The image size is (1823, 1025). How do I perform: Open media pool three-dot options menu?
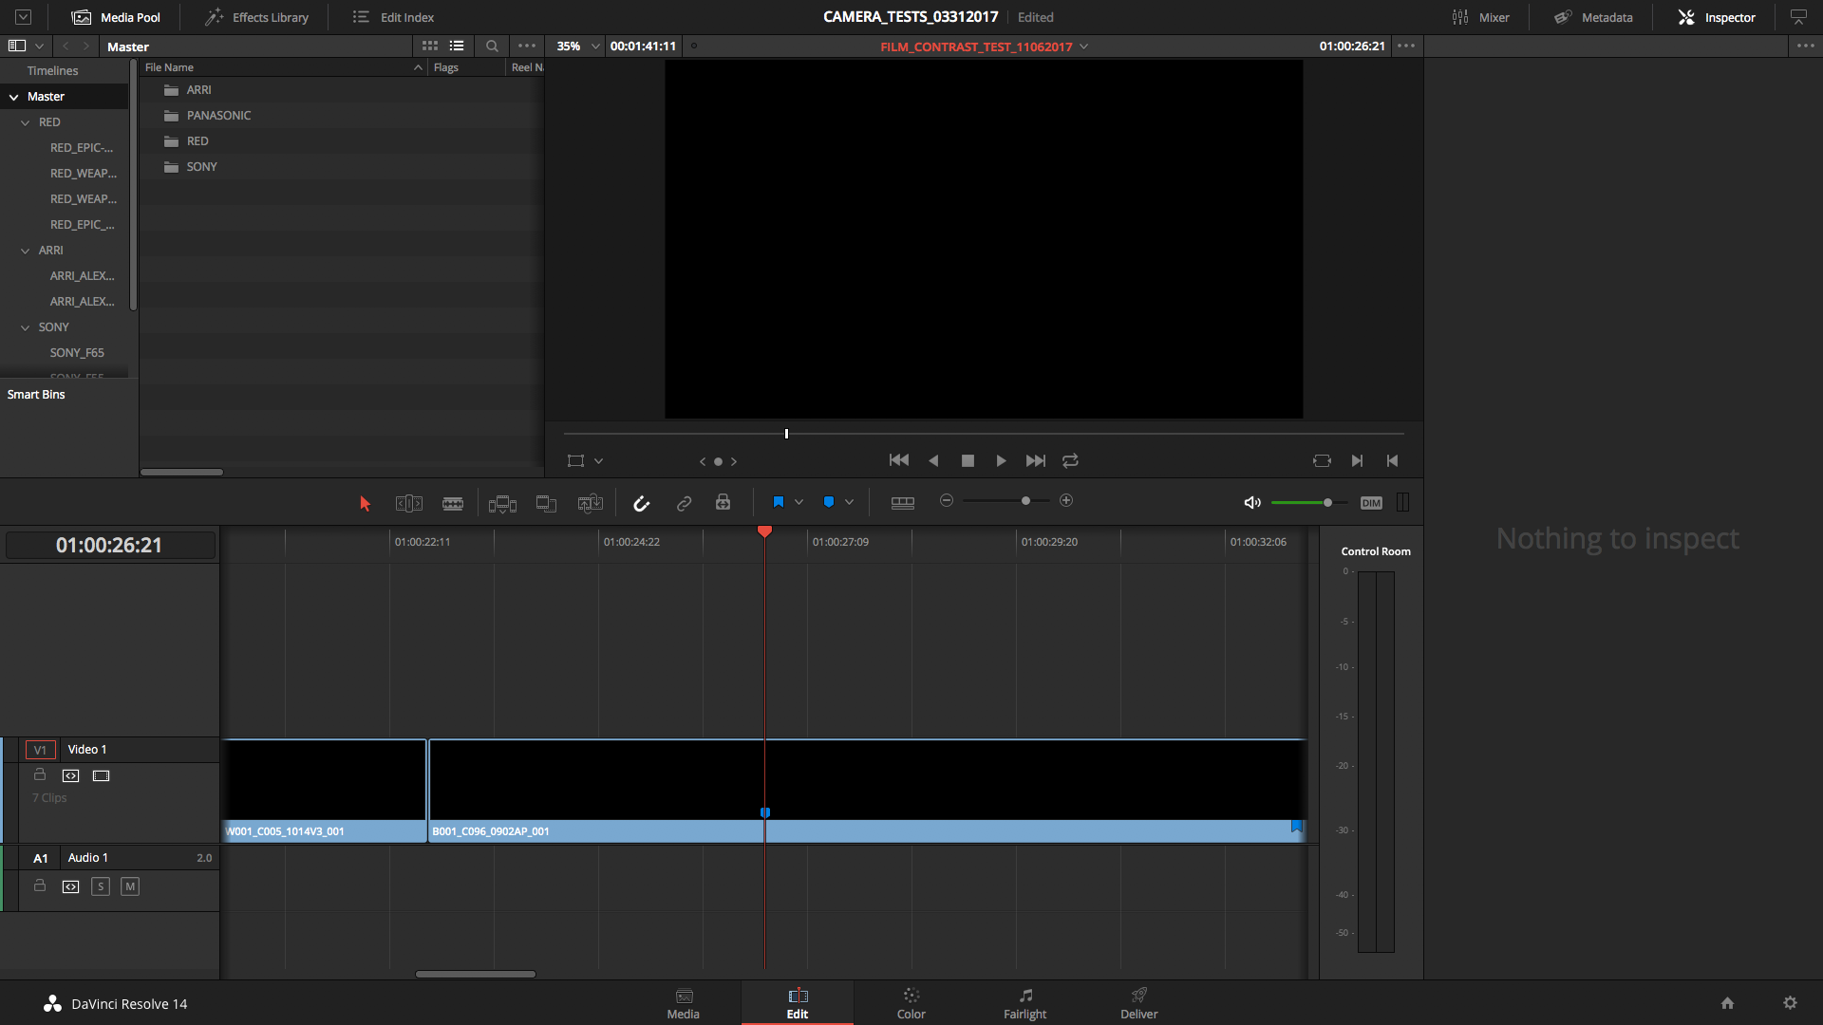(527, 46)
